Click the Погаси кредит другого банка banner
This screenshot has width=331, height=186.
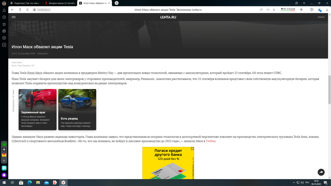(x=168, y=163)
